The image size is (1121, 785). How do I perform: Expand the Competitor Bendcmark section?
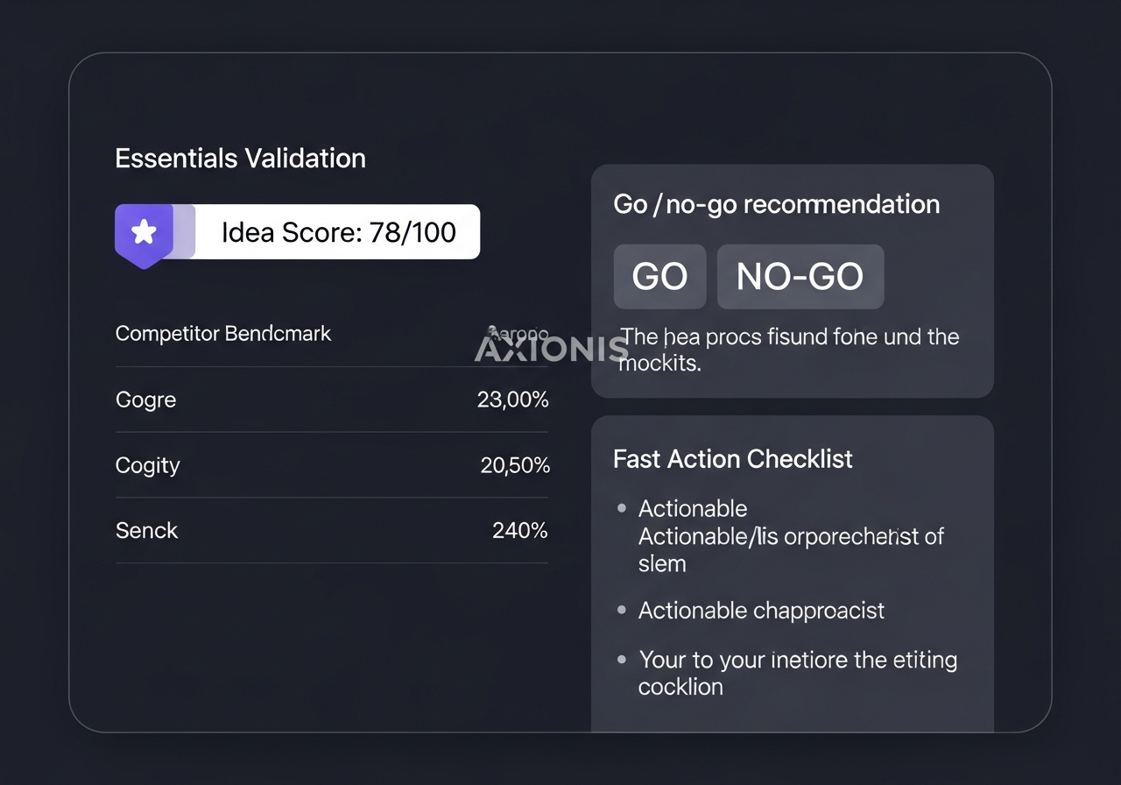(x=223, y=334)
